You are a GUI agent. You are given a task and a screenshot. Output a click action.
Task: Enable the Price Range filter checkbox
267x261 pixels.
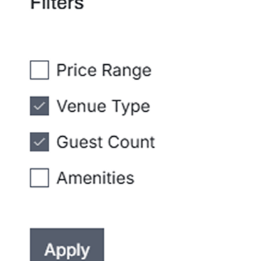point(39,70)
